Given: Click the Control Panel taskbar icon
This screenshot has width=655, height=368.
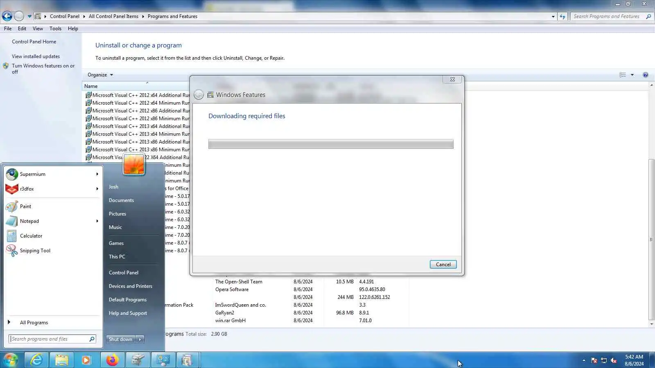Looking at the screenshot, I should [163, 360].
